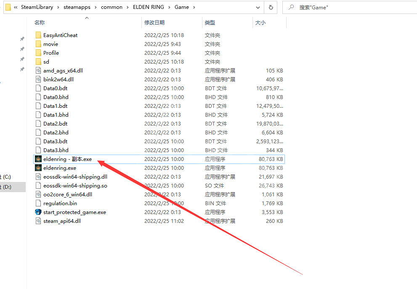Open the EasyAntiCheat folder icon
Screen dimensions: 417x289
pos(38,35)
